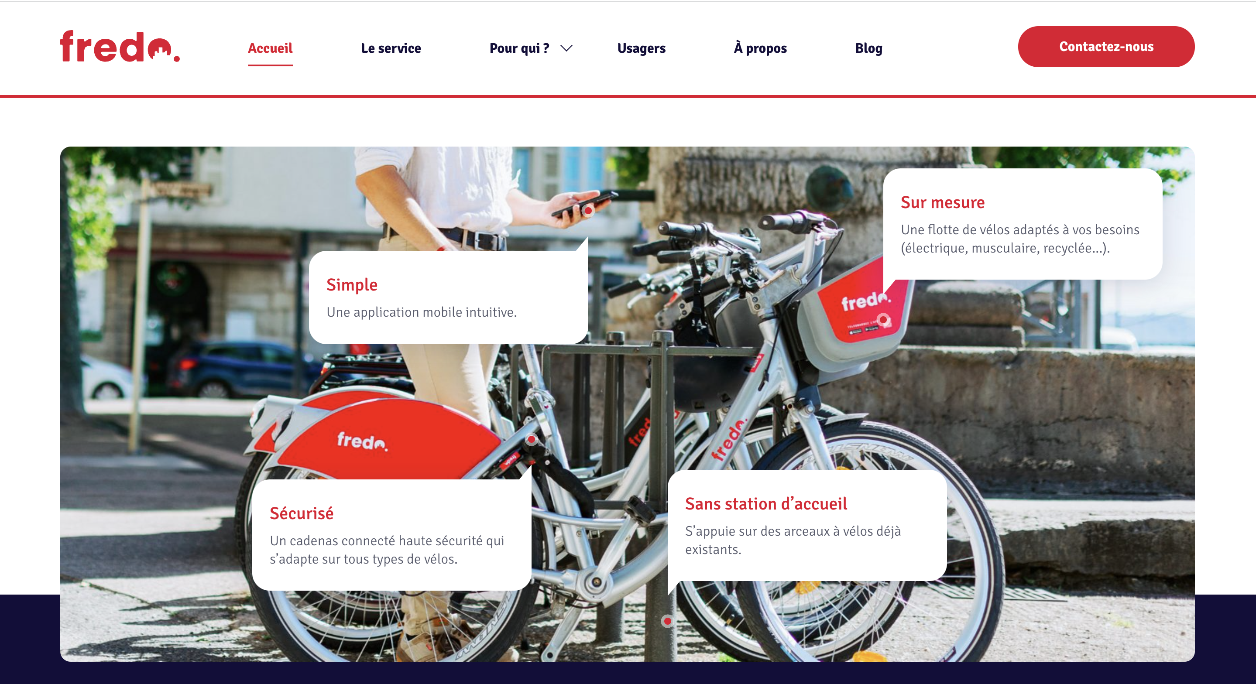Click the fredo logo in the header

pos(120,47)
